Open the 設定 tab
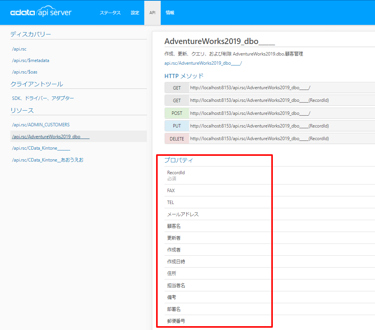The image size is (375, 330). [x=135, y=13]
